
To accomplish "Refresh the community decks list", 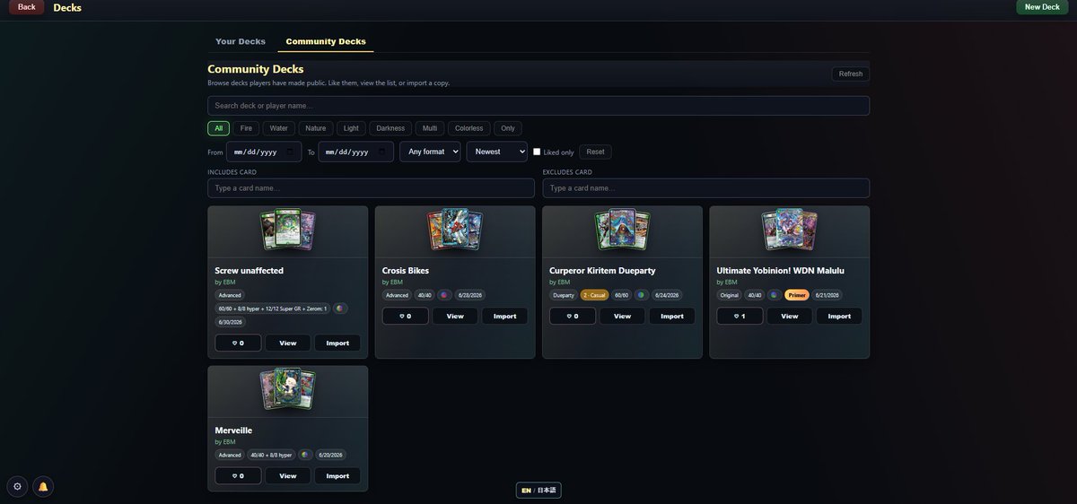I will (850, 74).
